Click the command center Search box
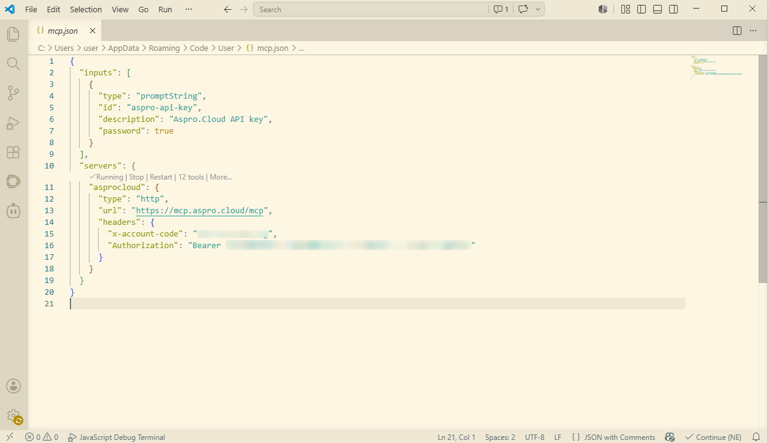 (370, 9)
